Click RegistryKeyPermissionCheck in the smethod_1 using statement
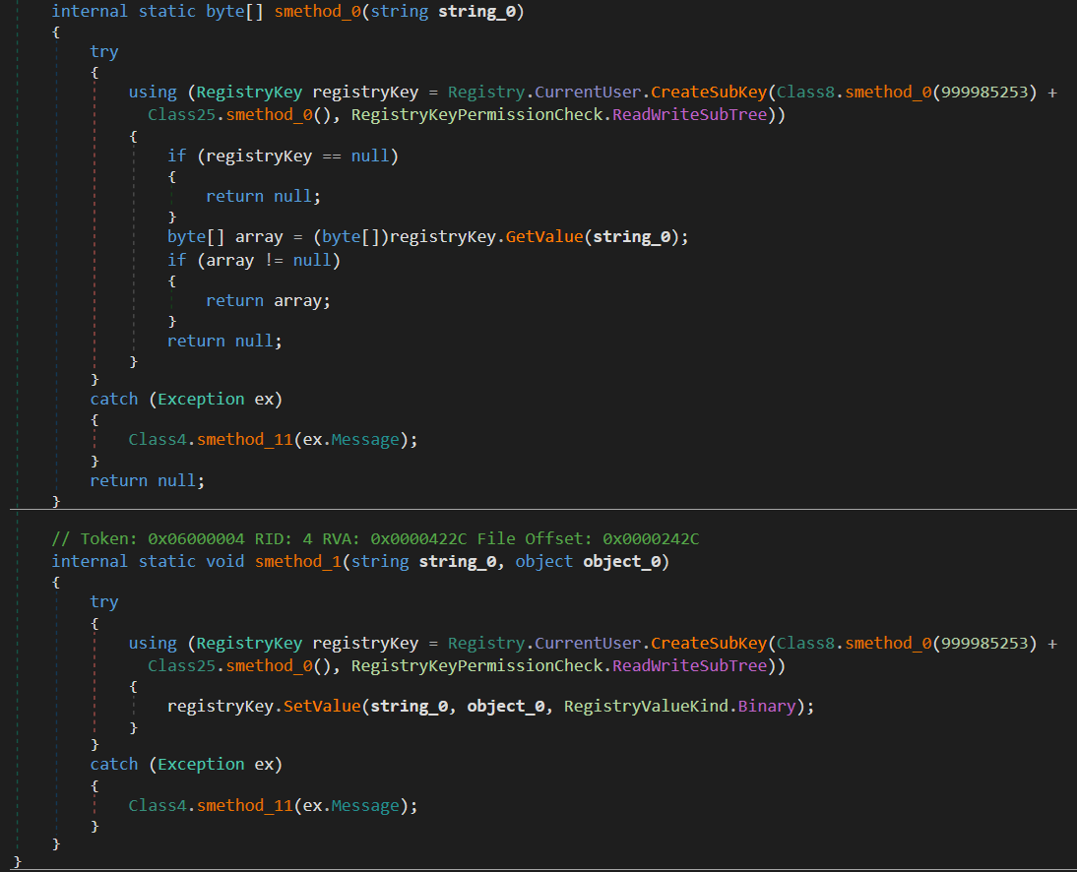This screenshot has height=872, width=1077. coord(476,666)
